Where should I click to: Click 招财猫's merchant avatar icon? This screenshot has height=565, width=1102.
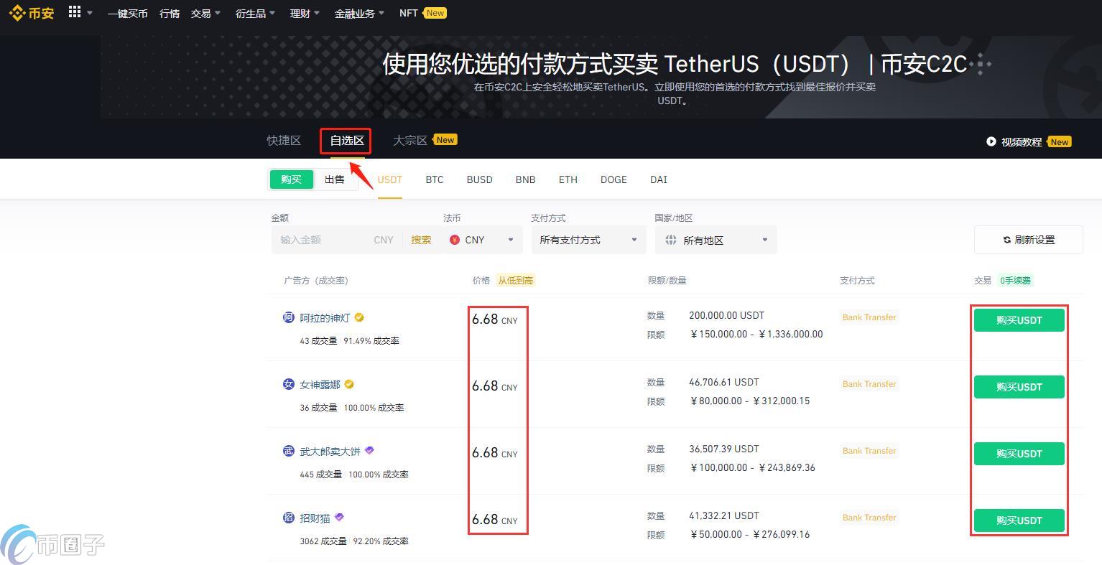click(x=288, y=517)
